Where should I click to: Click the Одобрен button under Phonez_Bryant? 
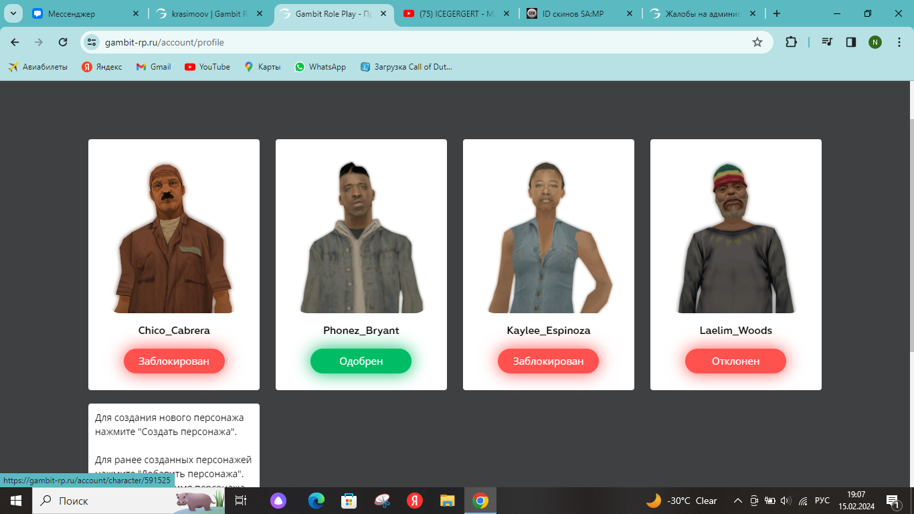tap(361, 361)
